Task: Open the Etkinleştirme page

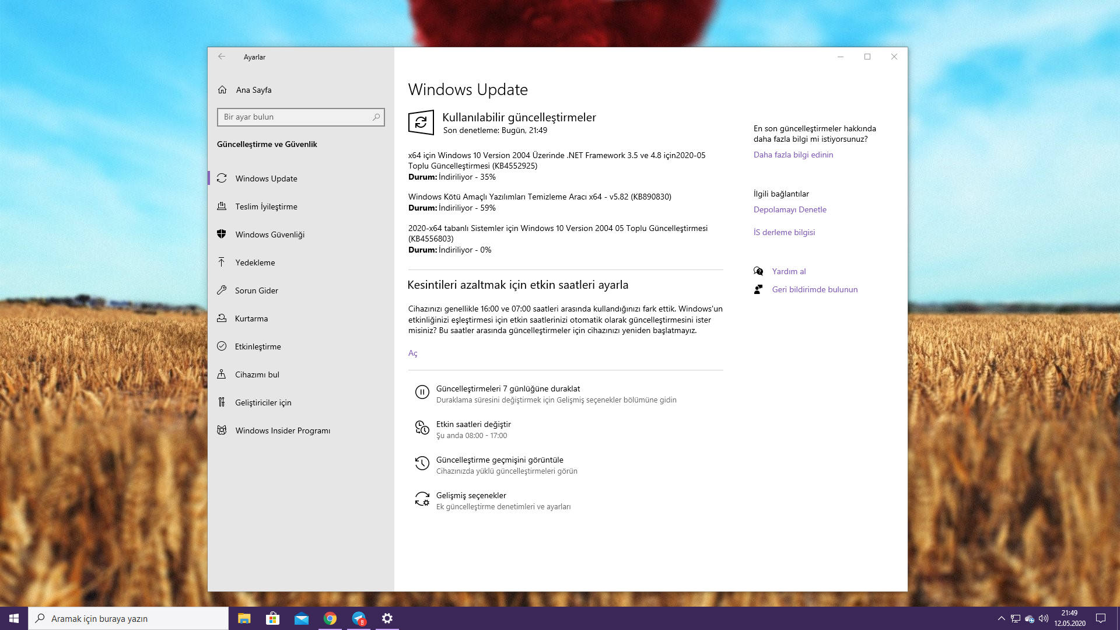Action: click(301, 346)
